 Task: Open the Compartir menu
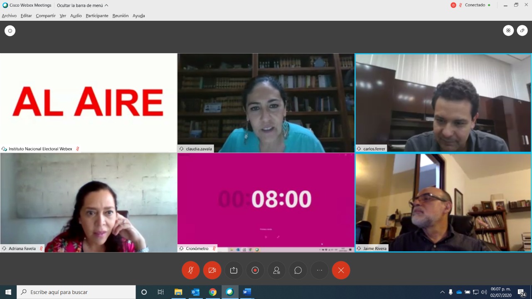(x=46, y=16)
